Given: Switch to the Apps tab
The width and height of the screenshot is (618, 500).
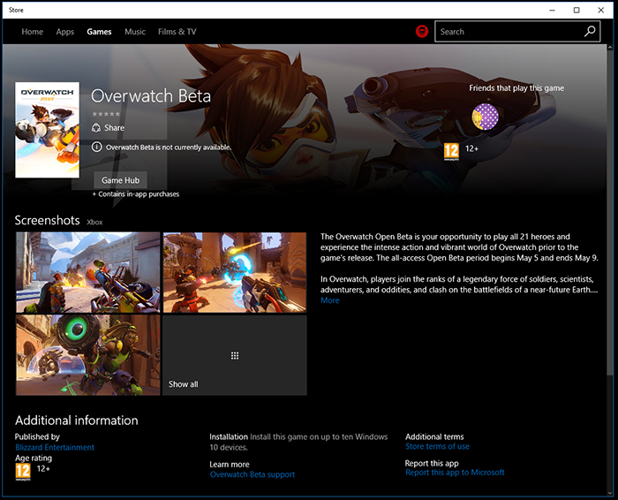Looking at the screenshot, I should point(65,32).
